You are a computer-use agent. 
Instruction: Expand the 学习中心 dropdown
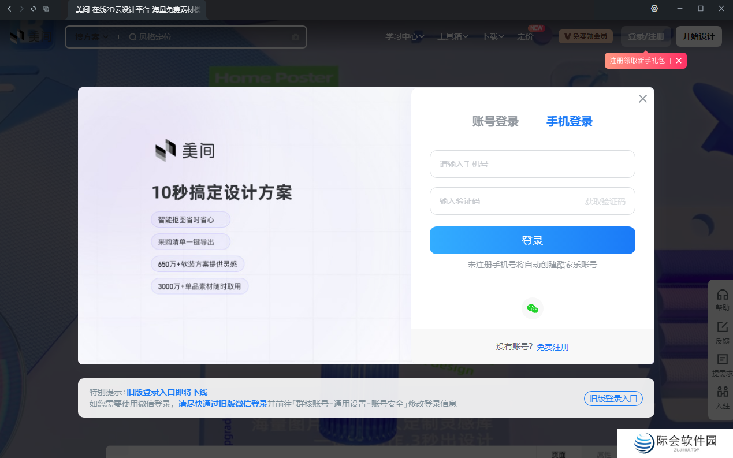pos(404,36)
